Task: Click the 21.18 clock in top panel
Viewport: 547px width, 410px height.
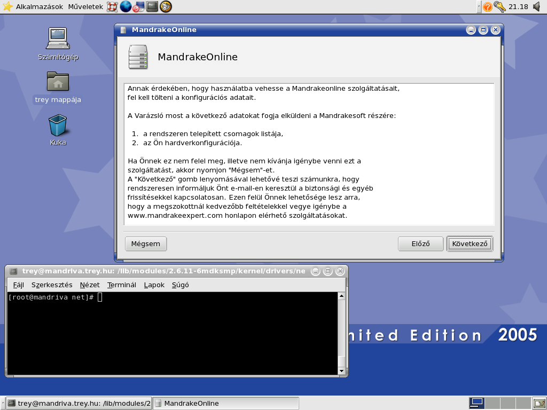Action: click(x=518, y=6)
